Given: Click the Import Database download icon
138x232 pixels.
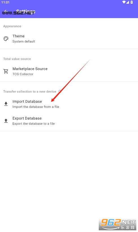Looking at the screenshot, I should coord(6,104).
